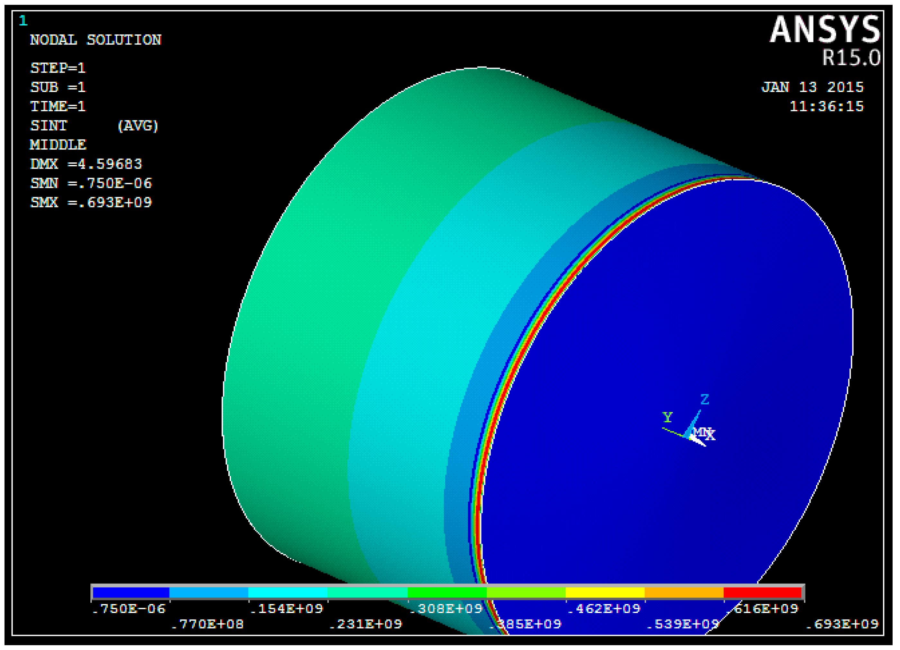The height and width of the screenshot is (650, 900).
Task: Click the DMX =4.59683 readout
Action: click(86, 164)
